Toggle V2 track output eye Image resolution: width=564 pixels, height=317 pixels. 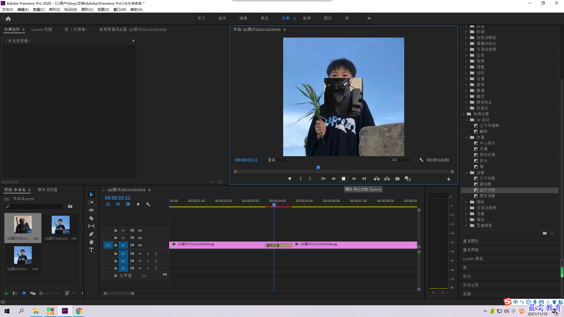(140, 238)
